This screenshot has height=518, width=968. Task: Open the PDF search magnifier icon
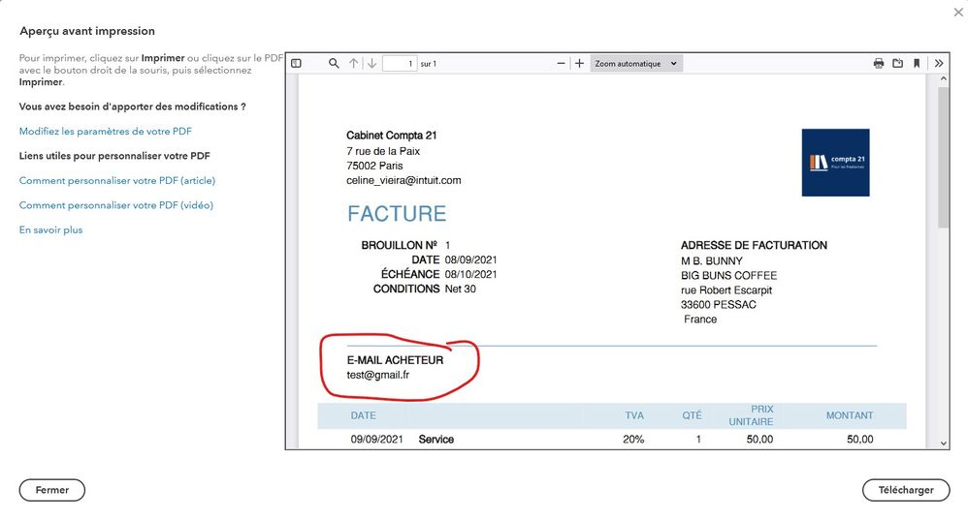(x=334, y=64)
